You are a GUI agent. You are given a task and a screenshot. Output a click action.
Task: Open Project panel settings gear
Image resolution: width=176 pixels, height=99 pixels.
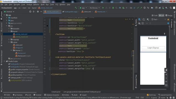click(x=38, y=12)
